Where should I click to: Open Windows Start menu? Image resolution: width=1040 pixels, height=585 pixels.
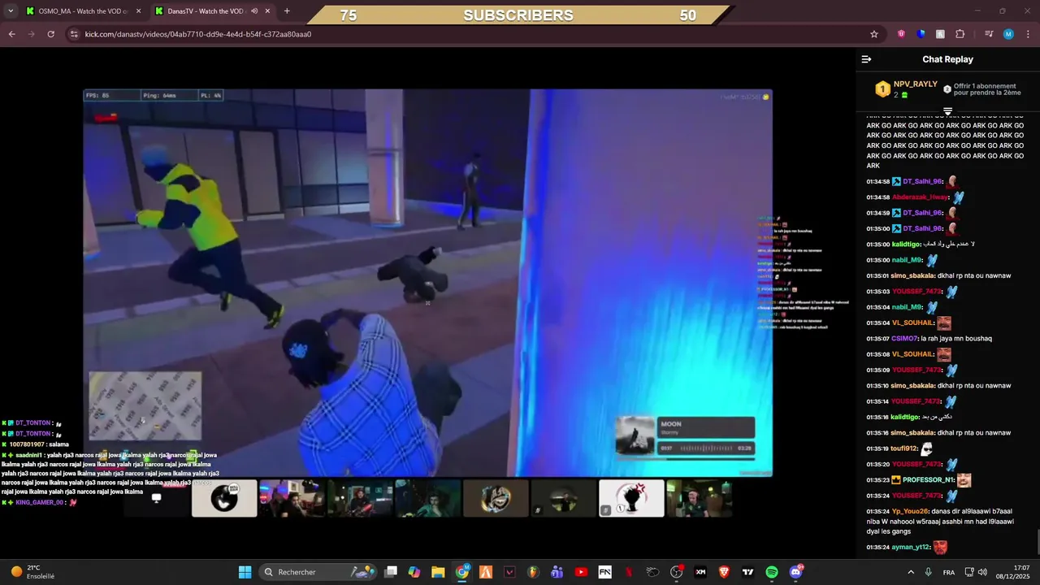(245, 572)
